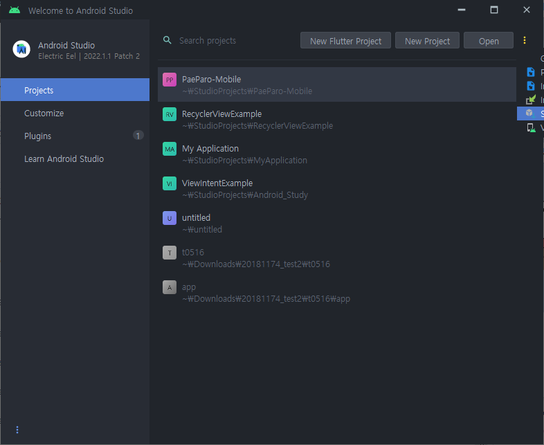Click the RV icon of RecyclerViewExample

(170, 114)
